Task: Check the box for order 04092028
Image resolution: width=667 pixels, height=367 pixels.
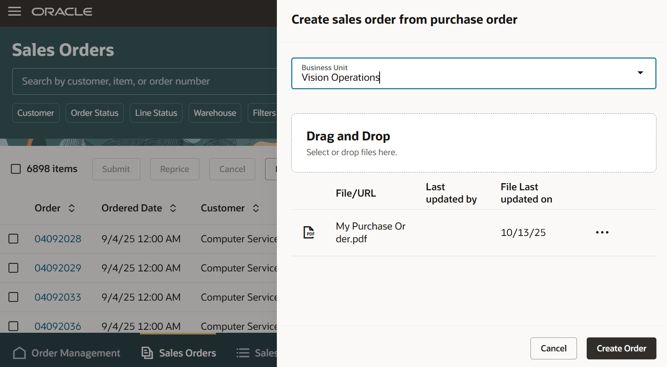Action: point(14,239)
